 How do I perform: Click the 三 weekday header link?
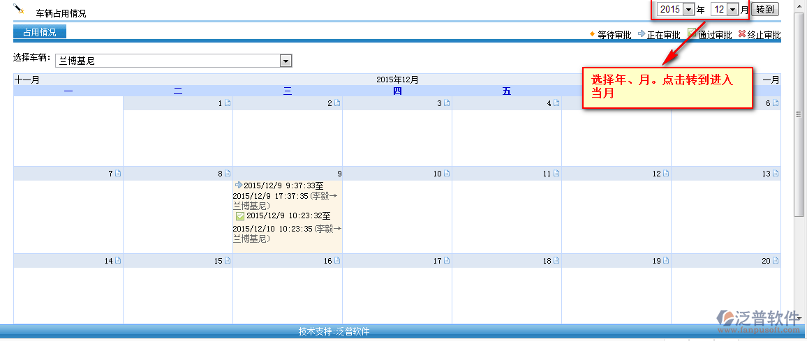(288, 91)
